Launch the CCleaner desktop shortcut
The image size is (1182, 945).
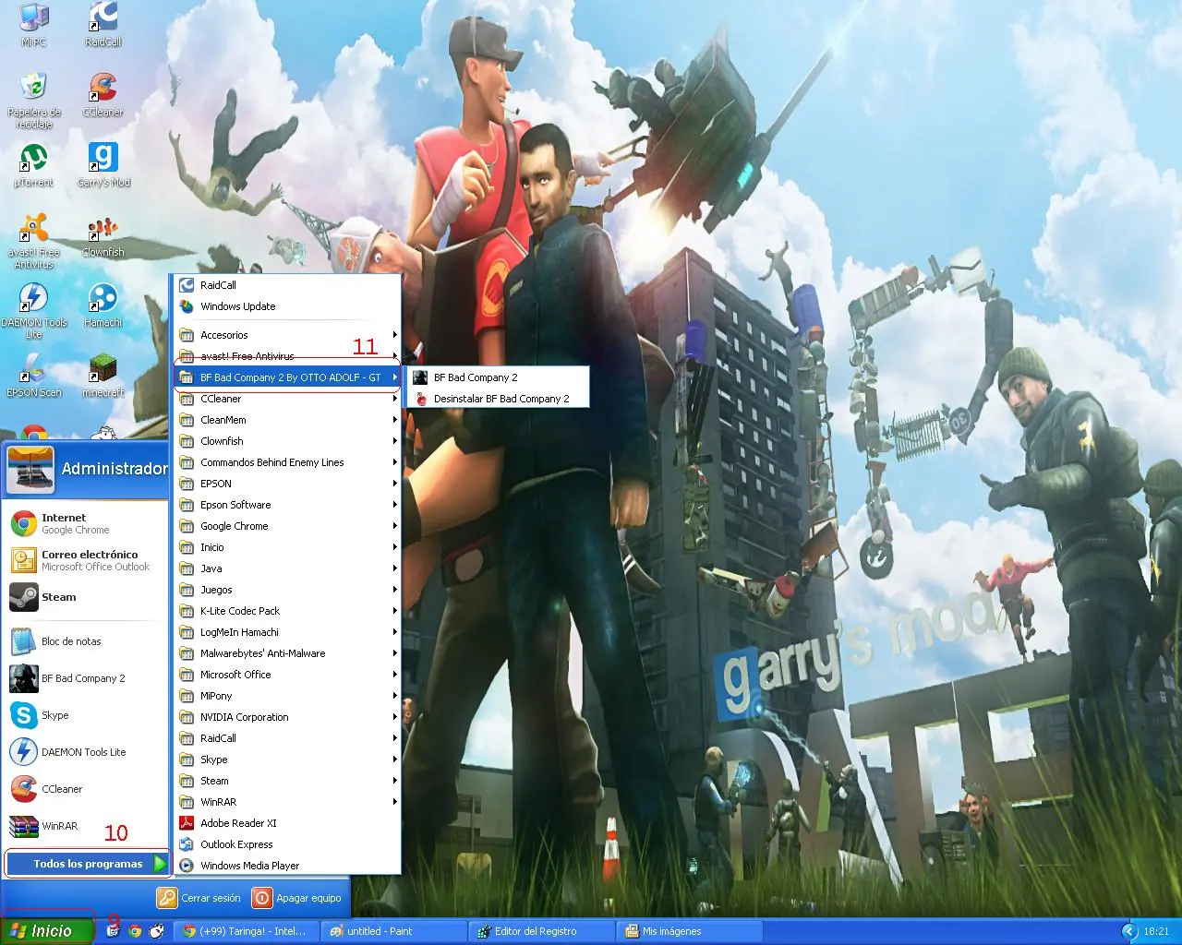103,95
